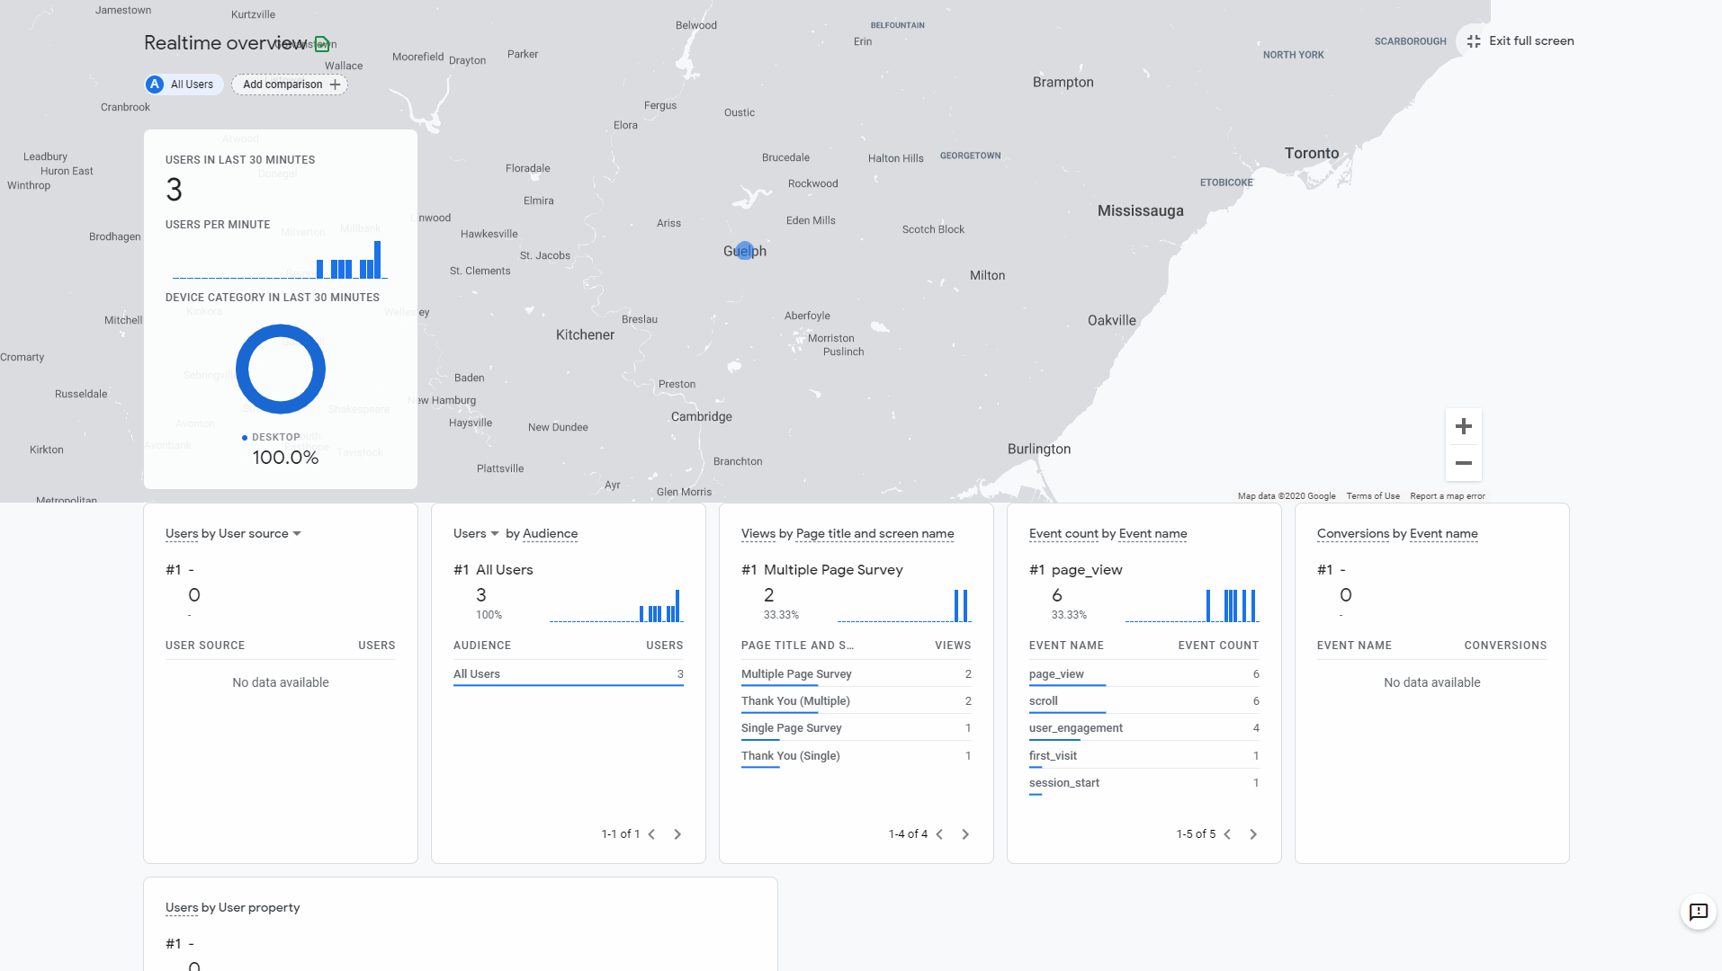Click the green report status icon beside Realtime overview
The height and width of the screenshot is (971, 1722).
pos(321,44)
